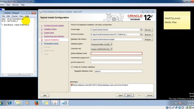194x109 pixels.
Task: Open Firefox from the taskbar
Action: 37,103
